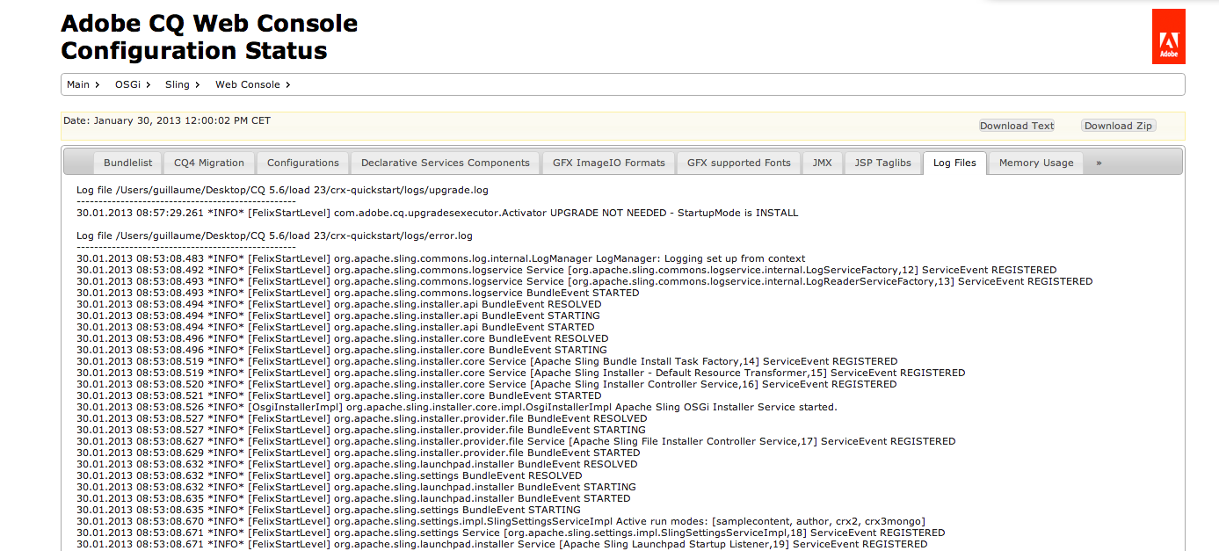Screen dimensions: 1219x551
Task: Click the 'File Installer Controller Service,17' line
Action: click(516, 441)
